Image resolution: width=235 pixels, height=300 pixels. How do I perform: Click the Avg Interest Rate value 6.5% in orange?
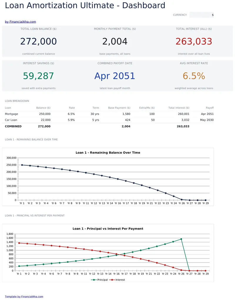pos(194,76)
